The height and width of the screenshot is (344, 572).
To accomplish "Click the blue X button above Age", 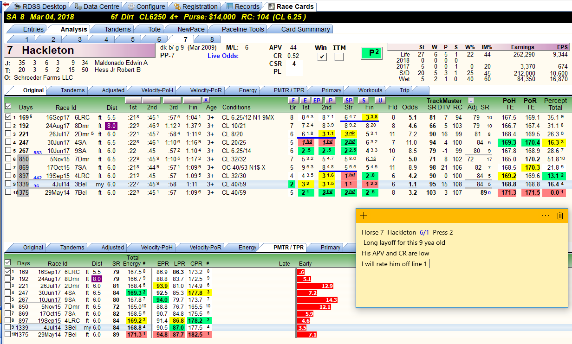I will coord(206,100).
